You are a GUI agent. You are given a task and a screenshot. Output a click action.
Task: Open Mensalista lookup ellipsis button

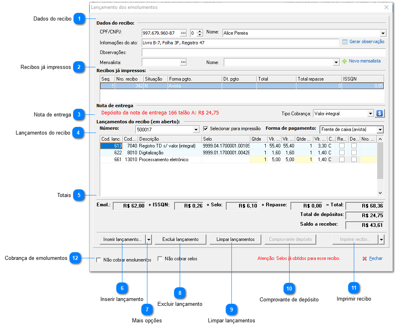[183, 62]
